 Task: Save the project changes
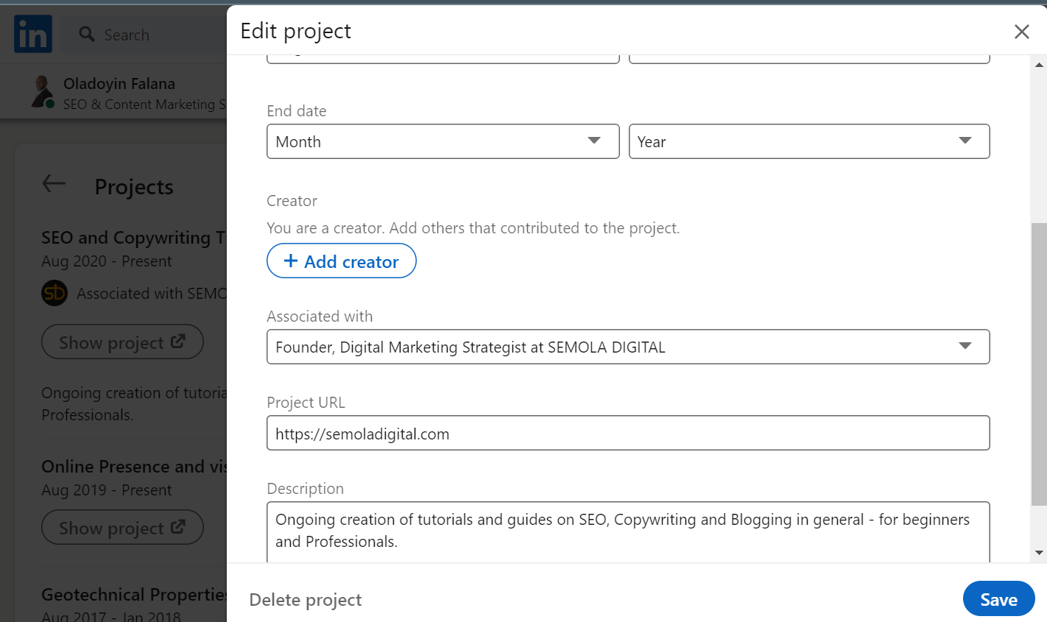(x=998, y=599)
